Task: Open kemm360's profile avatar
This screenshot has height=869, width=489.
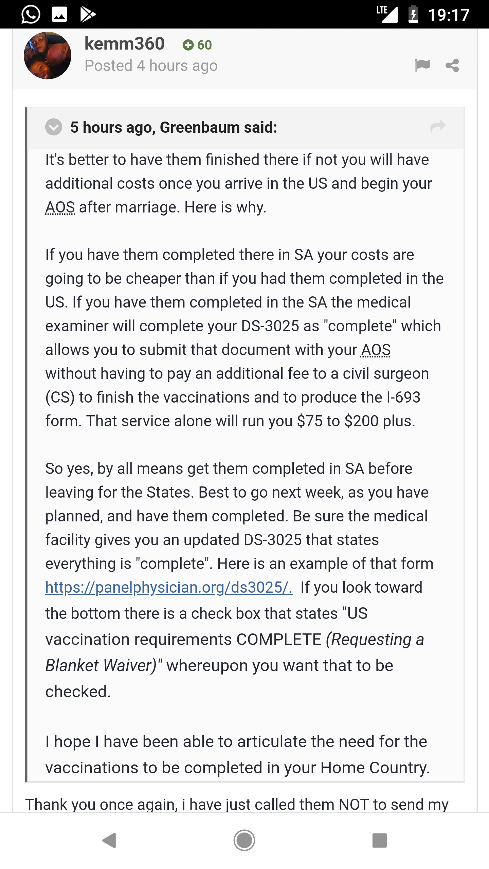Action: coord(48,56)
